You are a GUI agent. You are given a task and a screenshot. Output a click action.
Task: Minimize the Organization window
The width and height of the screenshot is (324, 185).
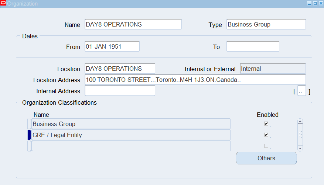pos(309,3)
